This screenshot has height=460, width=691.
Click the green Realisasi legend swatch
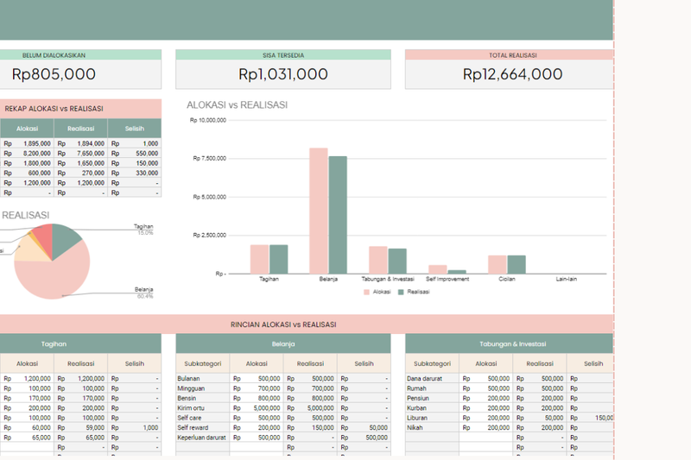401,293
